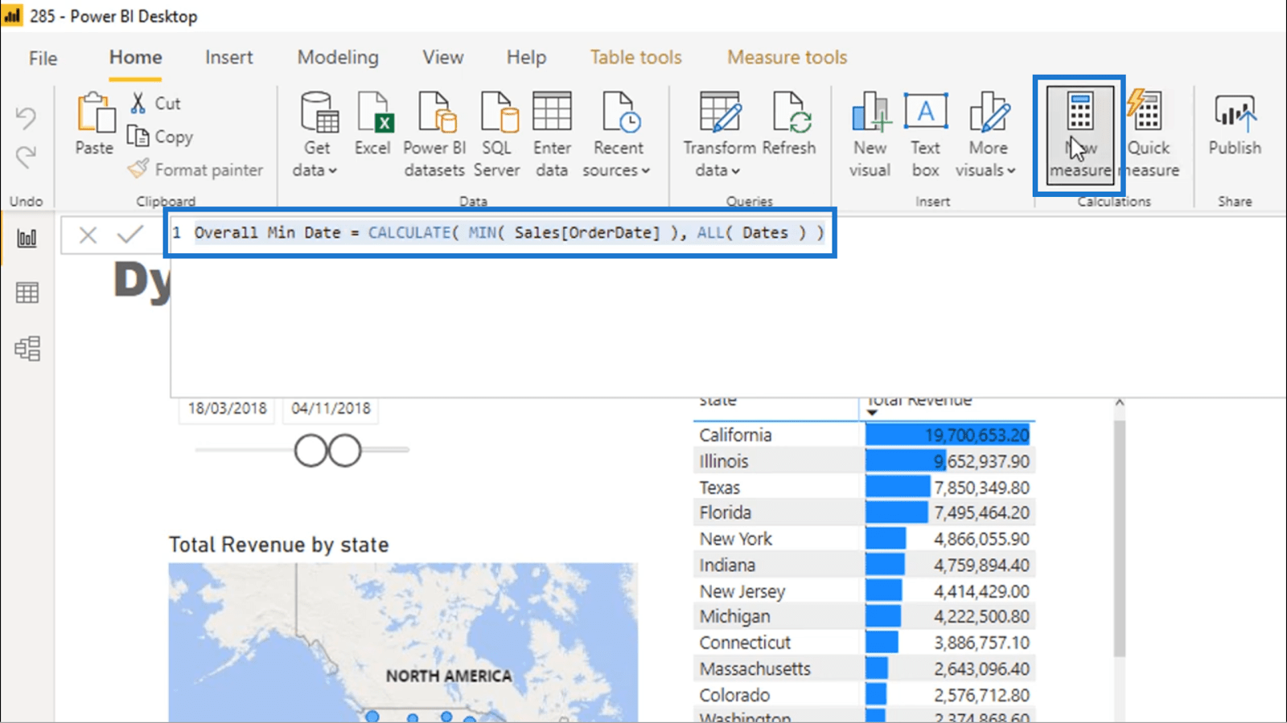Open the Quick measure dialog

[1149, 134]
